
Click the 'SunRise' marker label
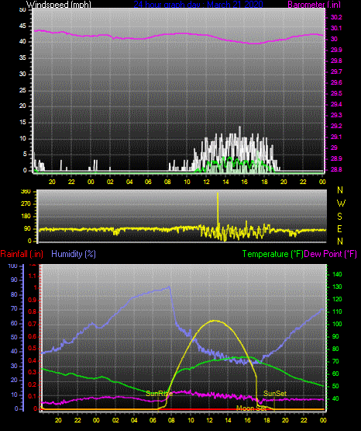[159, 394]
